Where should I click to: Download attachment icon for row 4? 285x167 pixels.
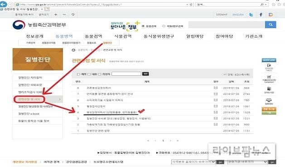click(216, 112)
